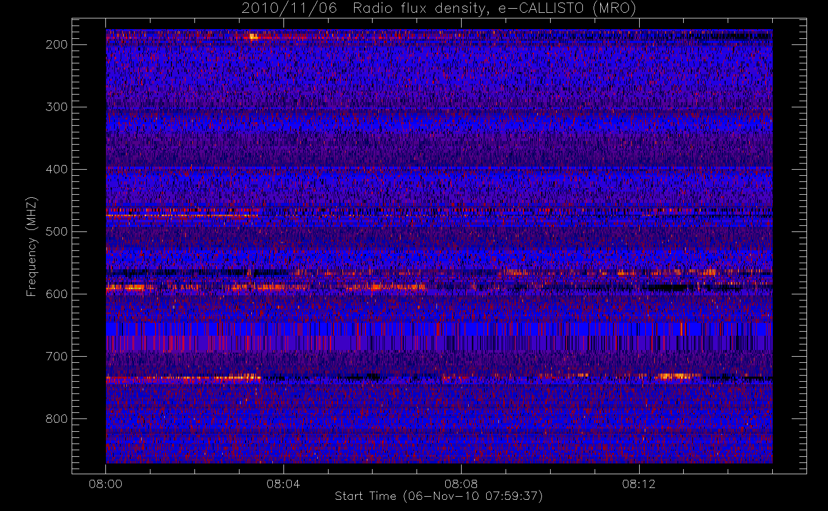Click the 200 frequency tick label
Viewport: 828px width, 511px height.
tap(57, 44)
